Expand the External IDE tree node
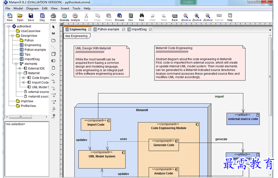The image size is (278, 178). [x=20, y=68]
